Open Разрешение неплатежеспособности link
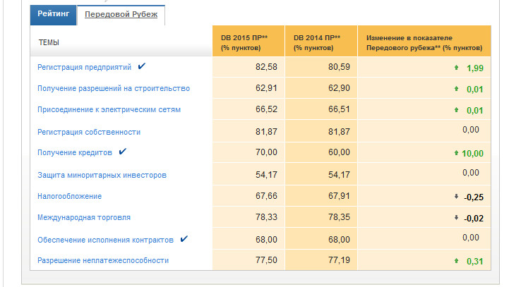Image resolution: width=509 pixels, height=287 pixels. tap(103, 261)
